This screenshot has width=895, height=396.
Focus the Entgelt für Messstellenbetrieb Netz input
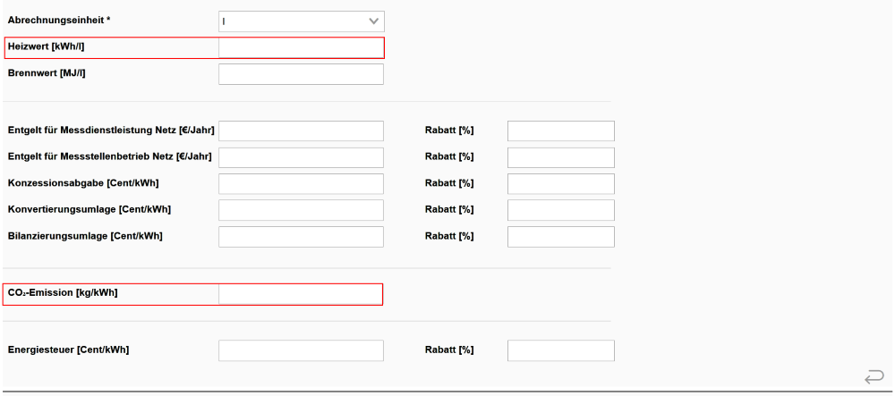pos(301,157)
